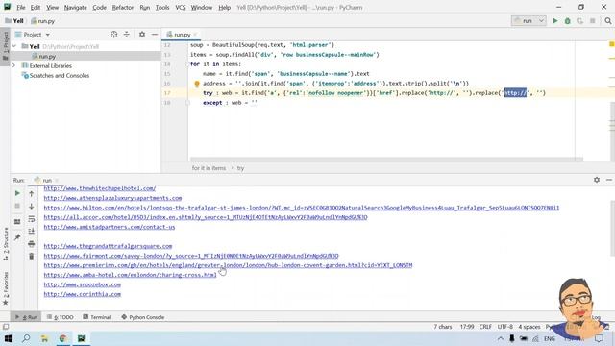This screenshot has height=346, width=615.
Task: Click the CRLF line separator indicator
Action: point(485,327)
